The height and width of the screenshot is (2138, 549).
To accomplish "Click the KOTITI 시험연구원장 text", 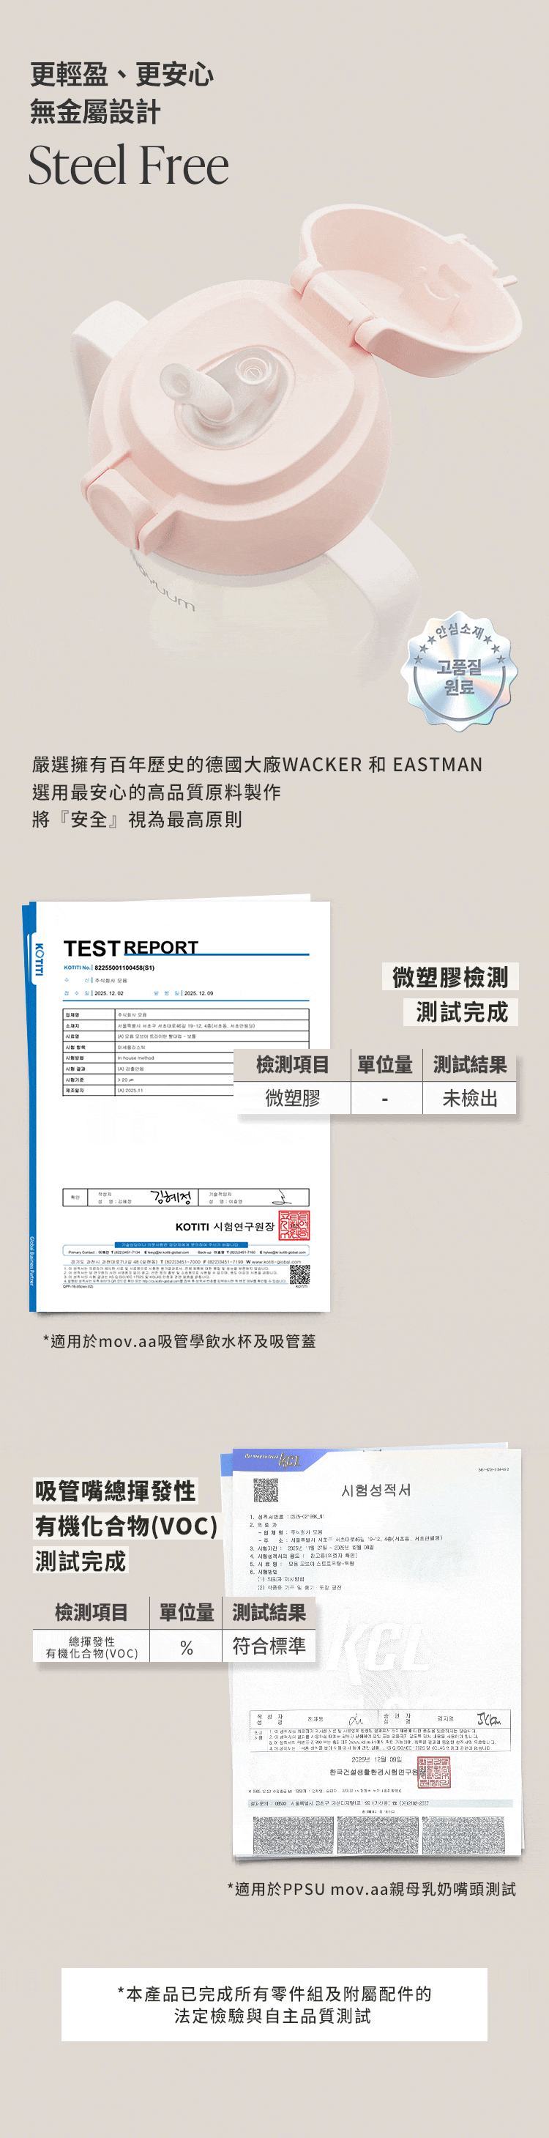I will tap(225, 1227).
